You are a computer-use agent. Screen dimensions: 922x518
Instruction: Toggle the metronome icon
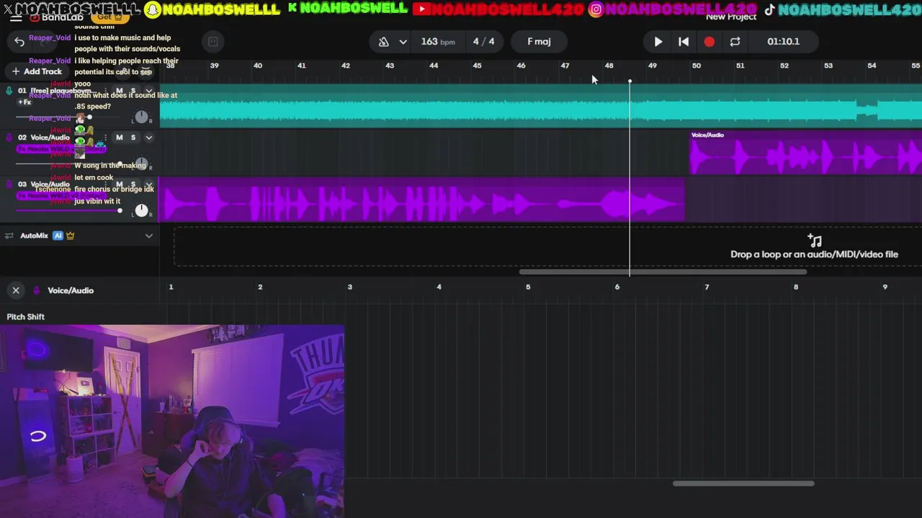(x=384, y=42)
